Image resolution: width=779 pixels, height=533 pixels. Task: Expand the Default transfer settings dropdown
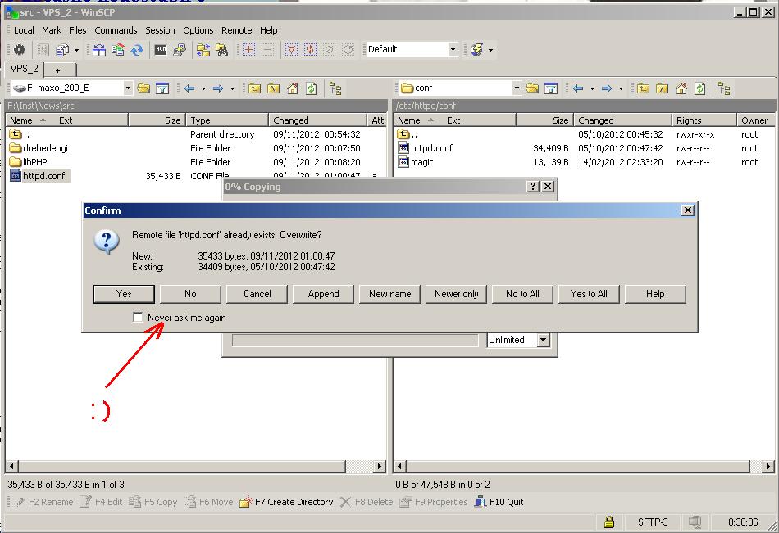[453, 50]
